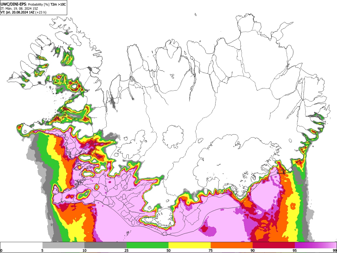Click the orange 75-90% legend swatch
The image size is (337, 253).
tap(232, 245)
